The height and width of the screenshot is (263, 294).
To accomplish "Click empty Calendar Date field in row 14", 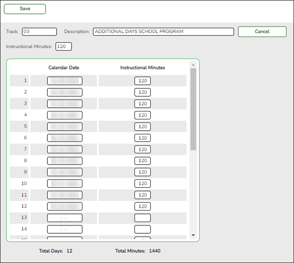I will 64,229.
